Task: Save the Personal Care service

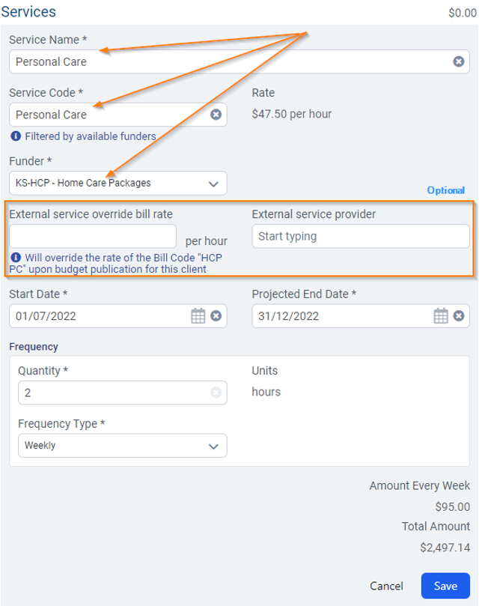Action: [445, 586]
